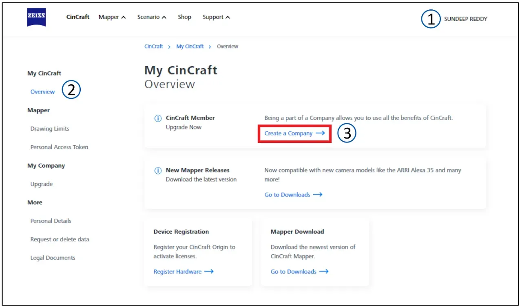The width and height of the screenshot is (522, 308).
Task: Expand the Support menu
Action: (x=216, y=17)
